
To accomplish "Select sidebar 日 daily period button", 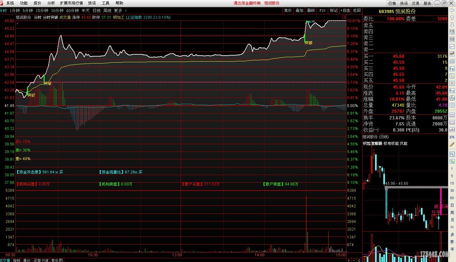I will [x=452, y=205].
